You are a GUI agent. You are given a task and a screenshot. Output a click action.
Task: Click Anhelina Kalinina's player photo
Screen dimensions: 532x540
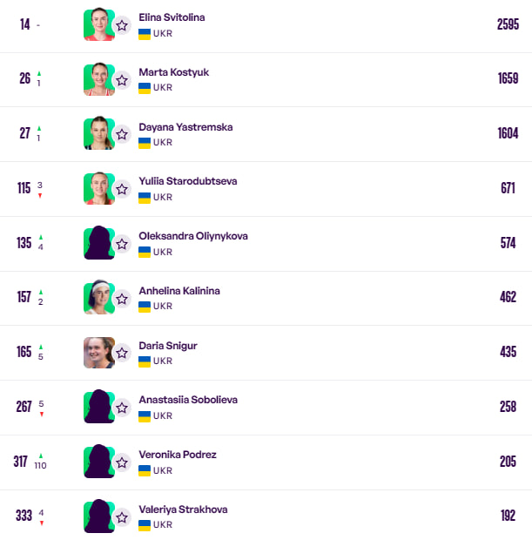click(x=98, y=298)
